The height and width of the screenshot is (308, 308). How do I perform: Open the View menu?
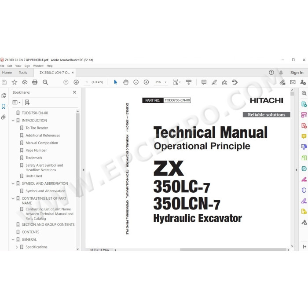coord(18,66)
